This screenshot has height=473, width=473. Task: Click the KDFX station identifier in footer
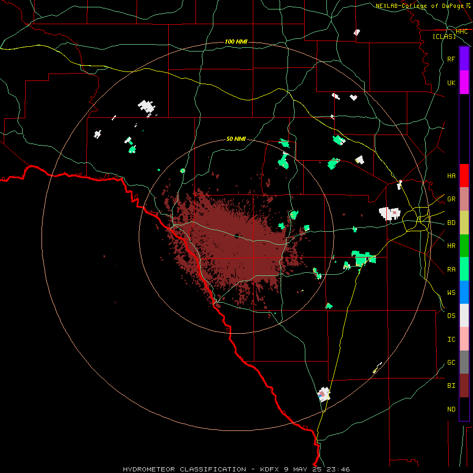(270, 469)
